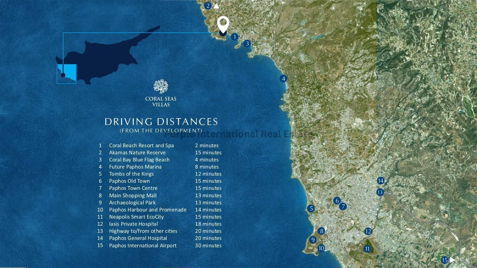Click map marker 11 Neapolis Smart EcoCity
This screenshot has width=477, height=268.
click(367, 249)
